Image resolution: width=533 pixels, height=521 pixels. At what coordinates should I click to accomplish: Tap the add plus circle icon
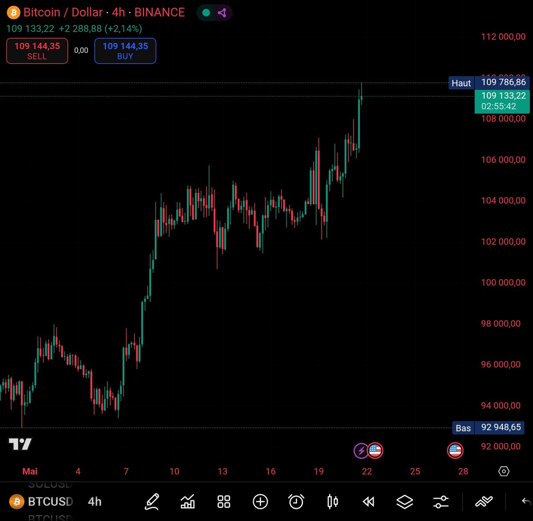tap(260, 502)
